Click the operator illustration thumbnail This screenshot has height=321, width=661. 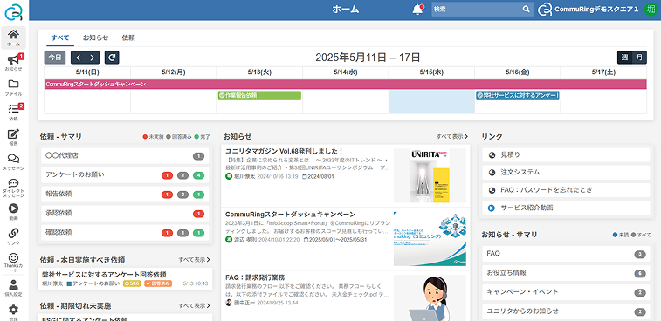tap(430, 297)
